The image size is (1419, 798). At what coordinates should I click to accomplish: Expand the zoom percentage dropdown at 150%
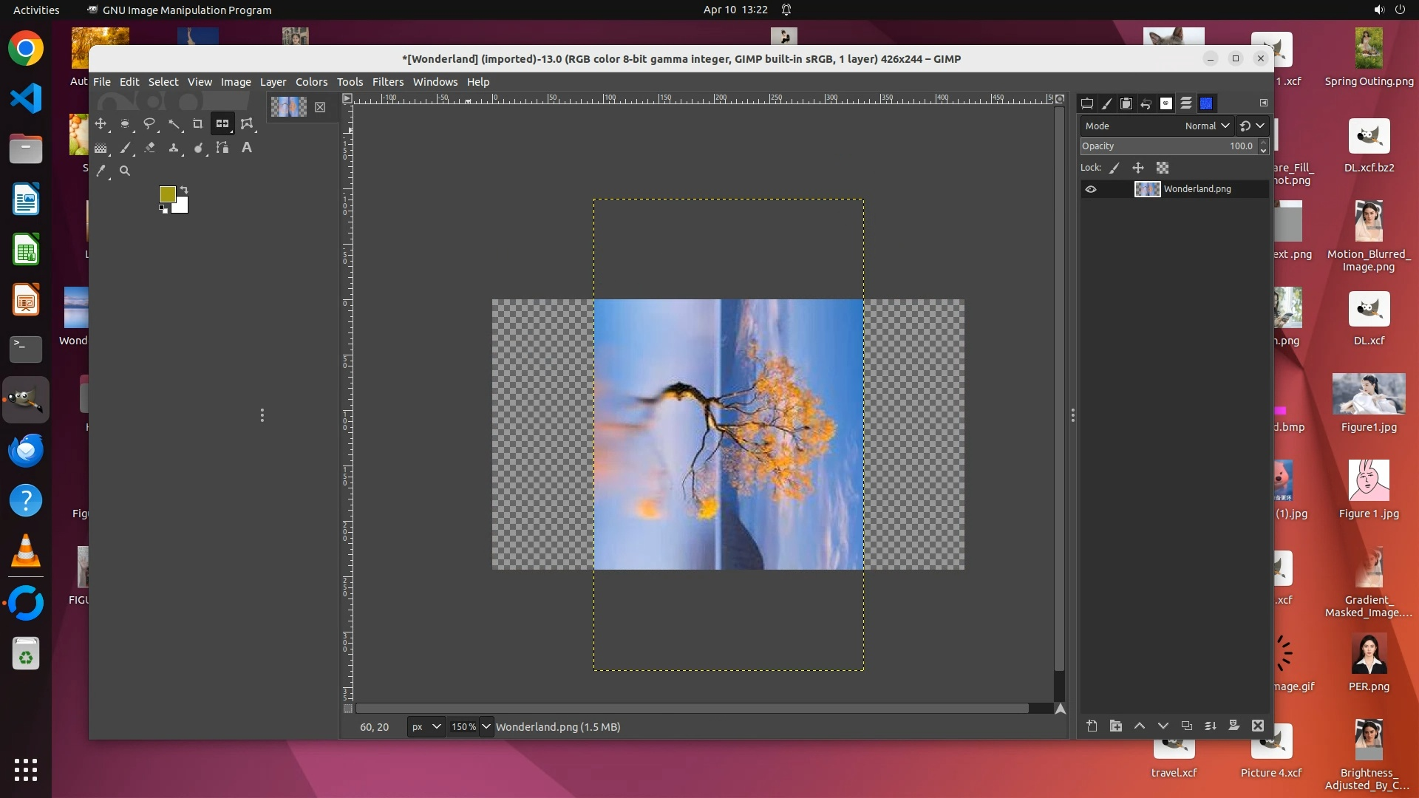point(486,727)
